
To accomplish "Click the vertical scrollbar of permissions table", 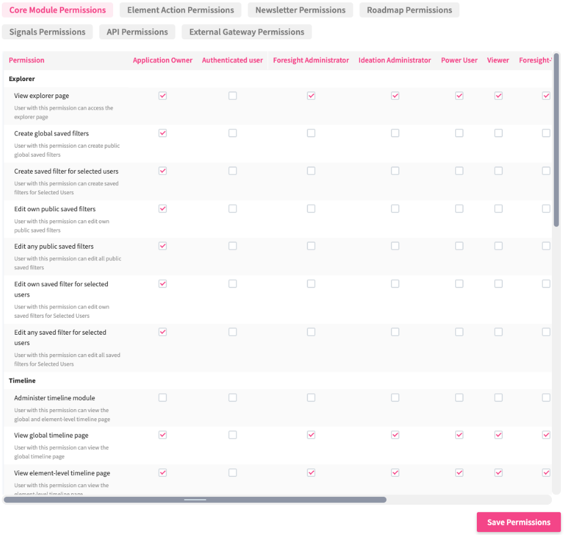I will [x=556, y=139].
